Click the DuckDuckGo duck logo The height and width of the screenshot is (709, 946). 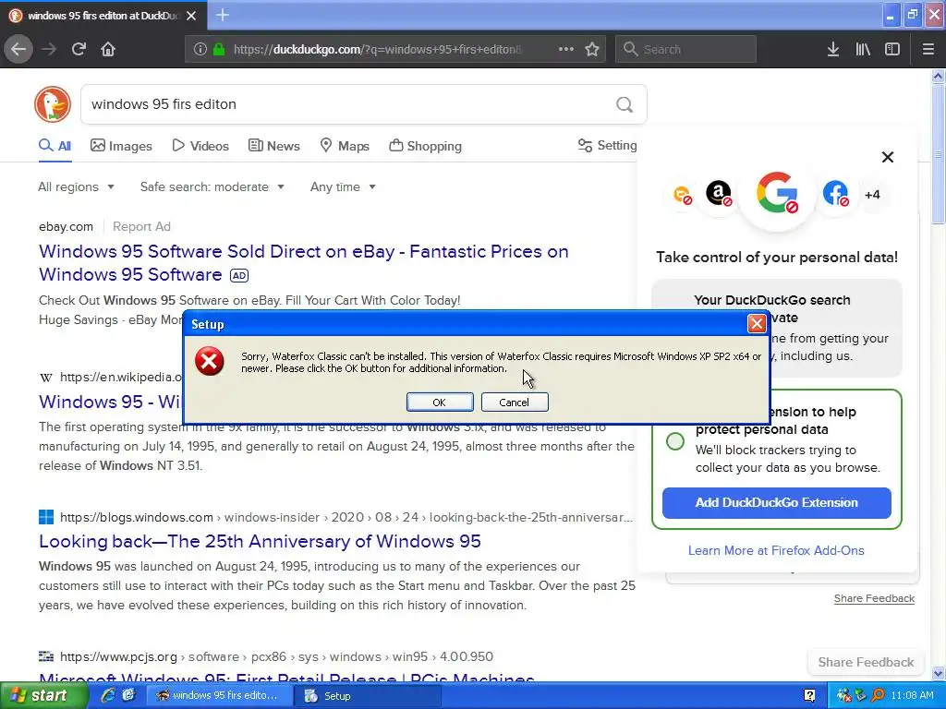[53, 104]
